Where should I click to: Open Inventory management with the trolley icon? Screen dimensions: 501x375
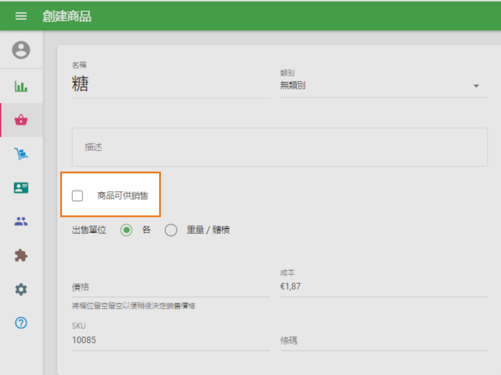(21, 152)
